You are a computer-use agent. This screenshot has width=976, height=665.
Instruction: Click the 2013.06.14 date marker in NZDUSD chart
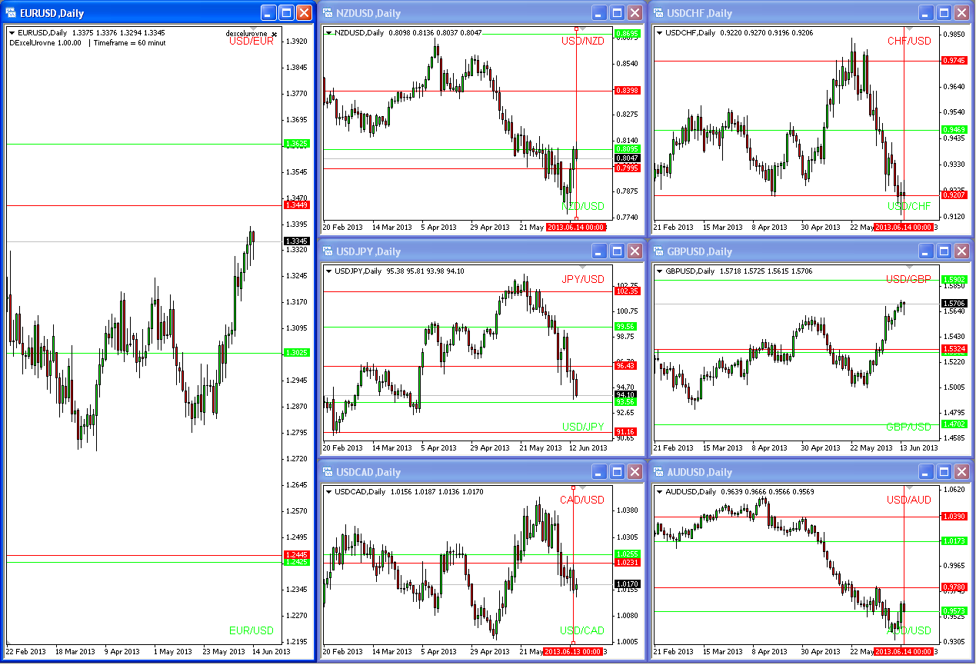(x=575, y=228)
